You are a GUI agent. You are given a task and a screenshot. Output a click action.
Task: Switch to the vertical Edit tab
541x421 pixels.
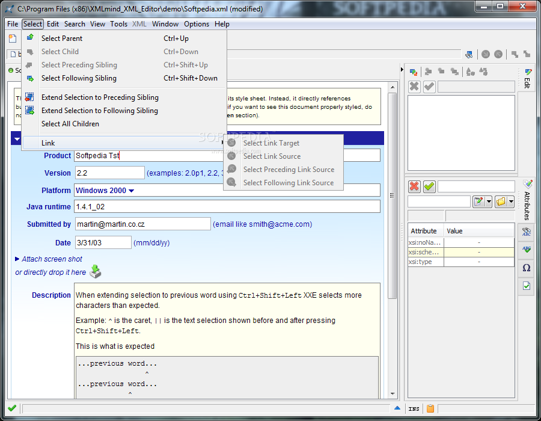tap(527, 79)
